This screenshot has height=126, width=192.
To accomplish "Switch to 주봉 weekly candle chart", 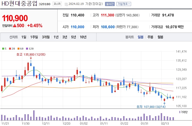I will pyautogui.click(x=150, y=37).
